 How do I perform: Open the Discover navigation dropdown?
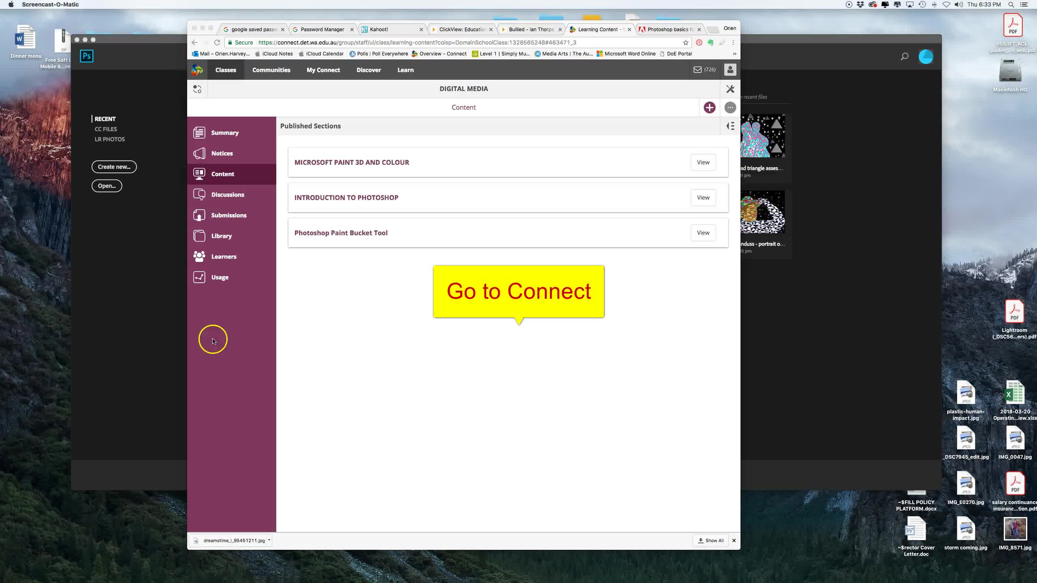[x=368, y=70]
